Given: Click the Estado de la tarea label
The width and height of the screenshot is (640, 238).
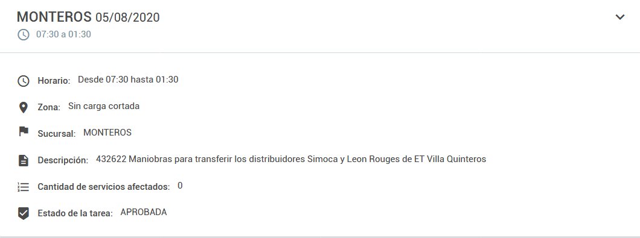Looking at the screenshot, I should pos(75,213).
